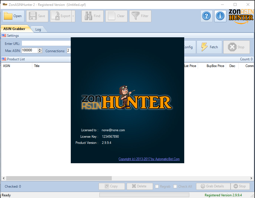Click the application icon in title bar
Screen dimensions: 255x198
pyautogui.click(x=5, y=4)
